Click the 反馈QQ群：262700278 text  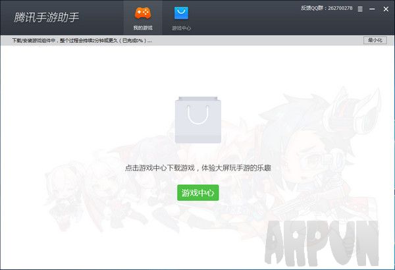coord(327,8)
